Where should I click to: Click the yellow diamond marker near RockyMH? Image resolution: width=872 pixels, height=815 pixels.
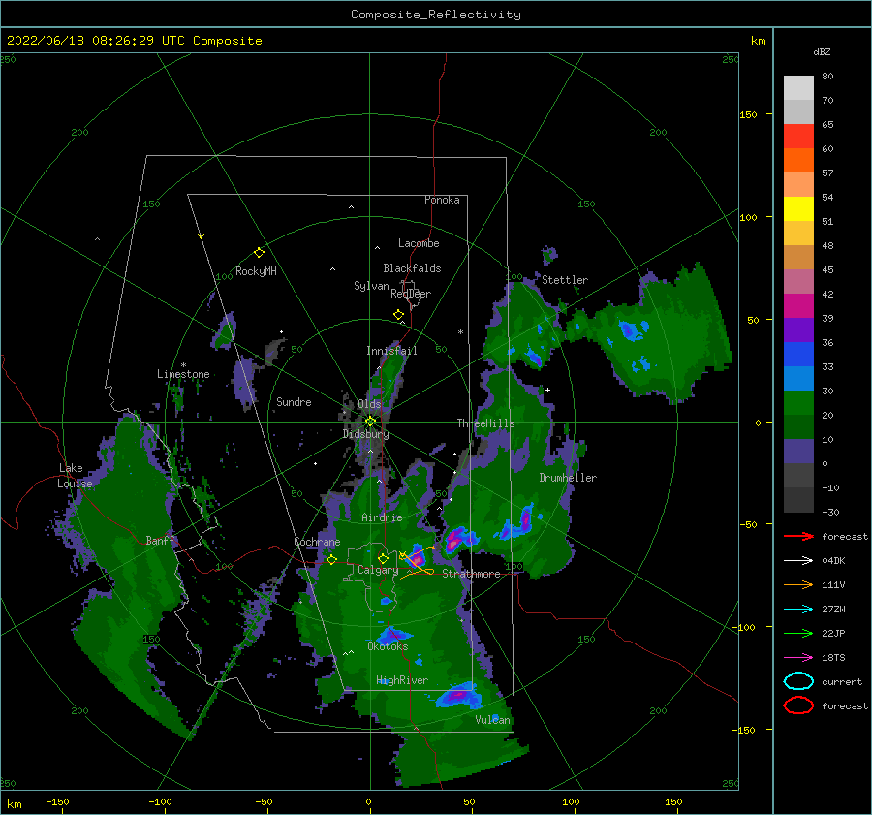click(x=259, y=253)
